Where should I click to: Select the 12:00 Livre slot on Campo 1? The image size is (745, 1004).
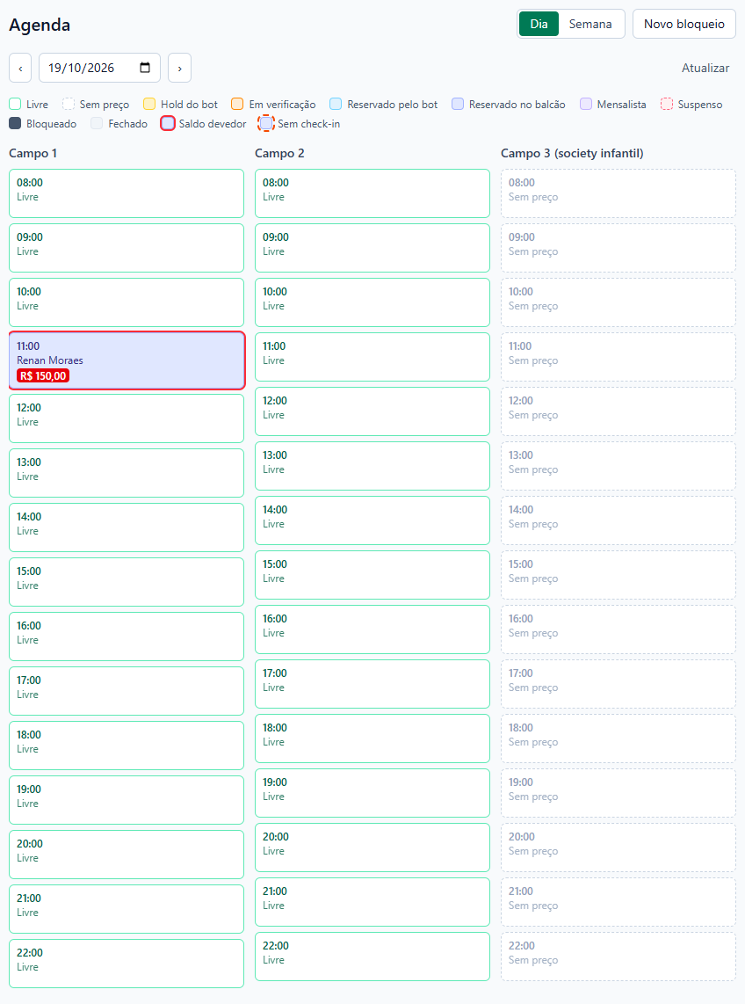point(127,418)
